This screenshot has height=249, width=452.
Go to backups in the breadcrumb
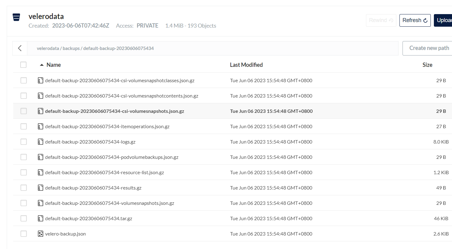pyautogui.click(x=71, y=48)
